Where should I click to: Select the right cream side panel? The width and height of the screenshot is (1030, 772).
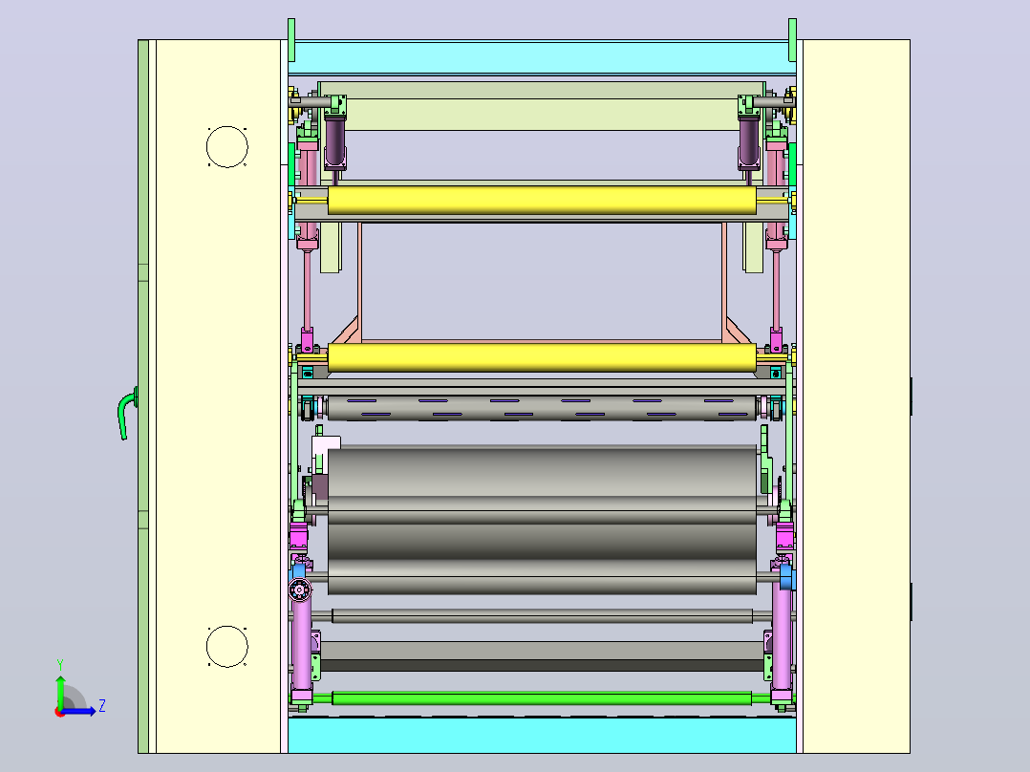coord(856,397)
